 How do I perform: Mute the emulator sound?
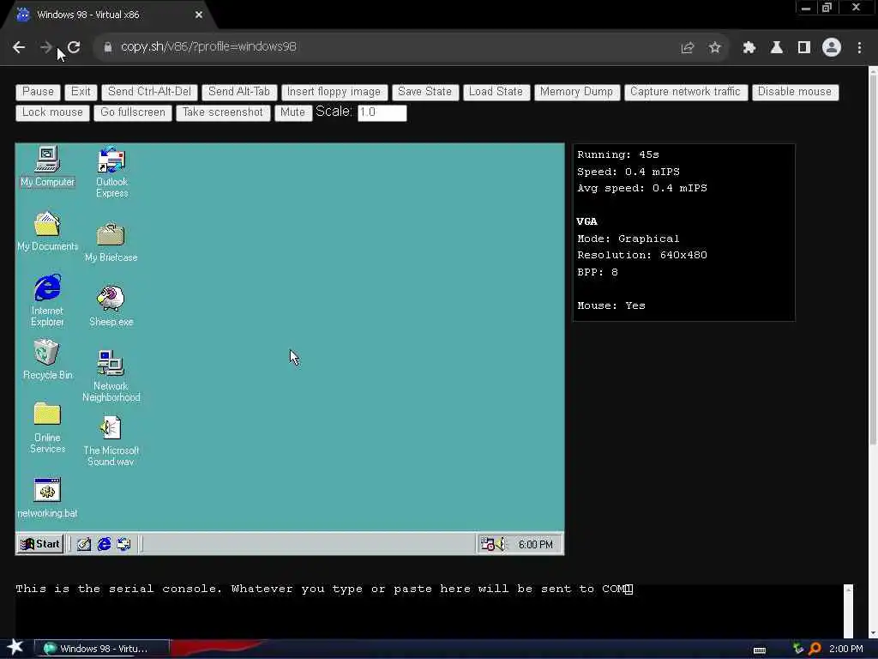click(x=293, y=112)
